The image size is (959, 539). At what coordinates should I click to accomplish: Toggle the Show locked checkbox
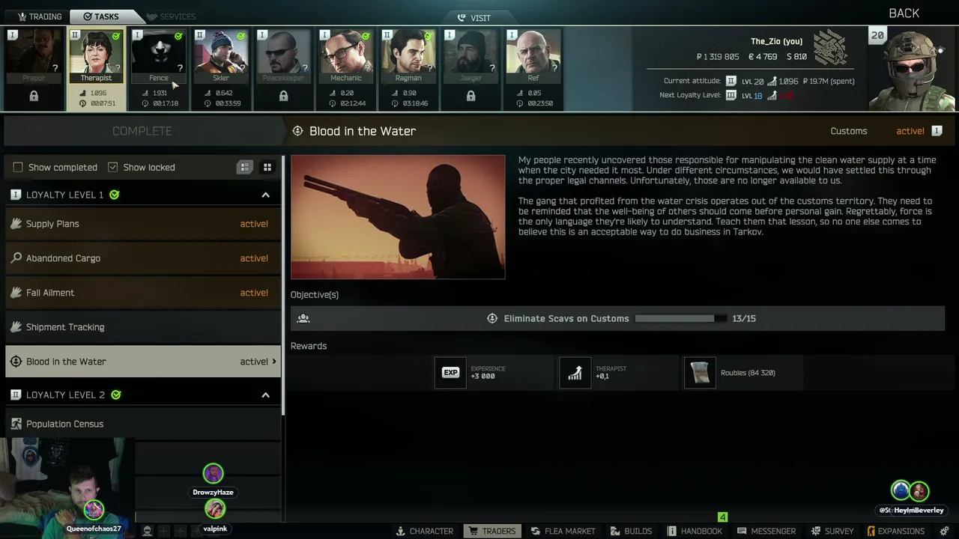point(112,167)
